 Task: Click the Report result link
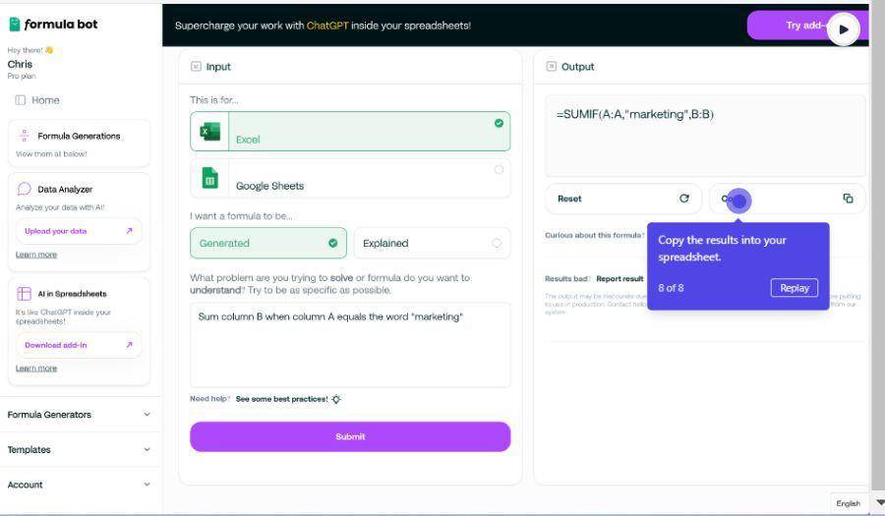coord(619,278)
